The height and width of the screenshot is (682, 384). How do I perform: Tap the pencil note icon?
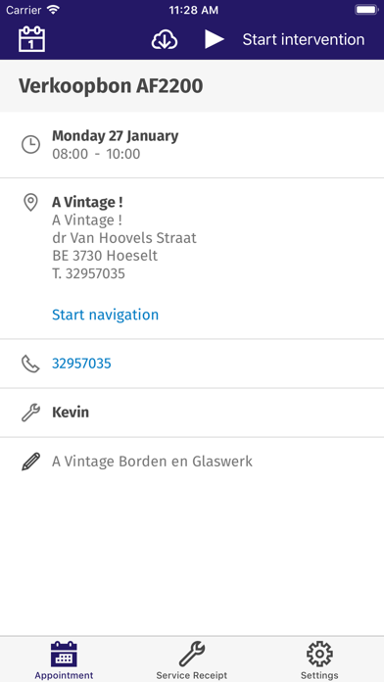coord(31,462)
